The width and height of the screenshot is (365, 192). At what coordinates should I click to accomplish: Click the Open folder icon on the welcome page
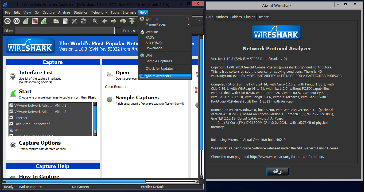click(110, 75)
